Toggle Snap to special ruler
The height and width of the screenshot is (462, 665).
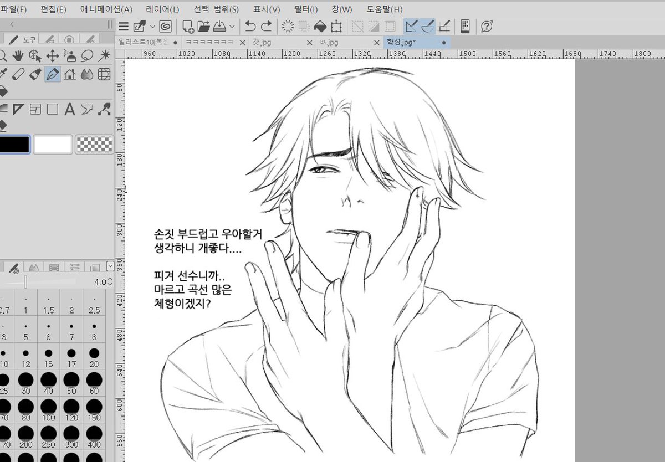tap(427, 26)
